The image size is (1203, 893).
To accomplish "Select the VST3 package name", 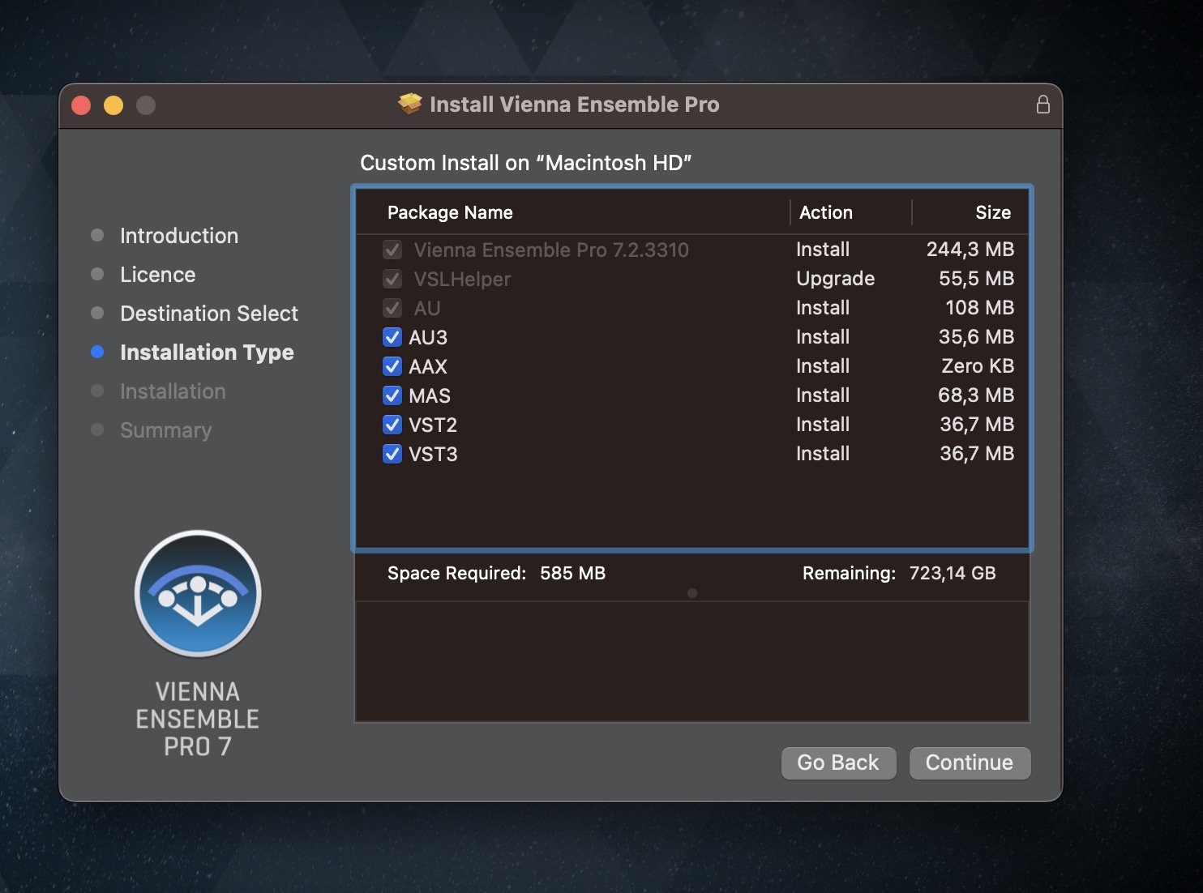I will tap(433, 454).
